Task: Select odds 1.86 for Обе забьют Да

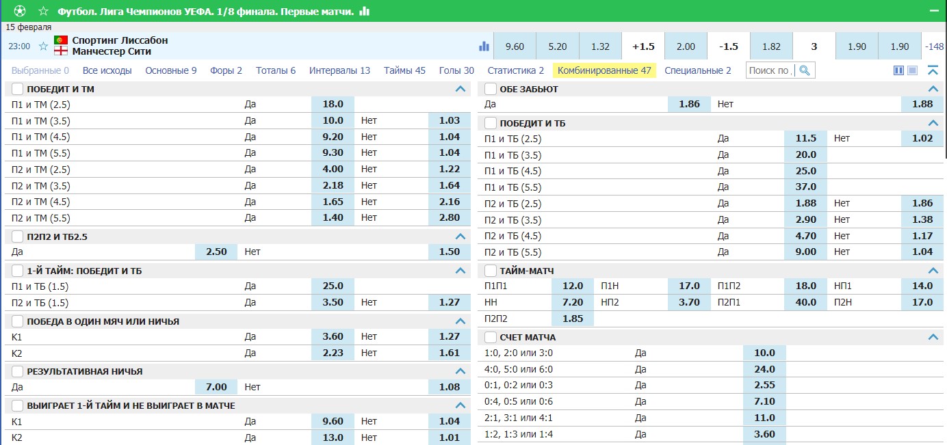Action: click(689, 104)
